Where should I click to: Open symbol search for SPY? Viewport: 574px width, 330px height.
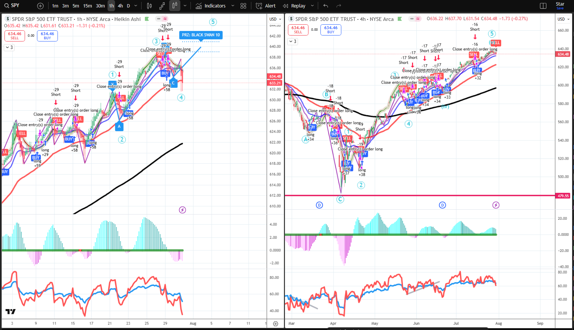(x=11, y=6)
